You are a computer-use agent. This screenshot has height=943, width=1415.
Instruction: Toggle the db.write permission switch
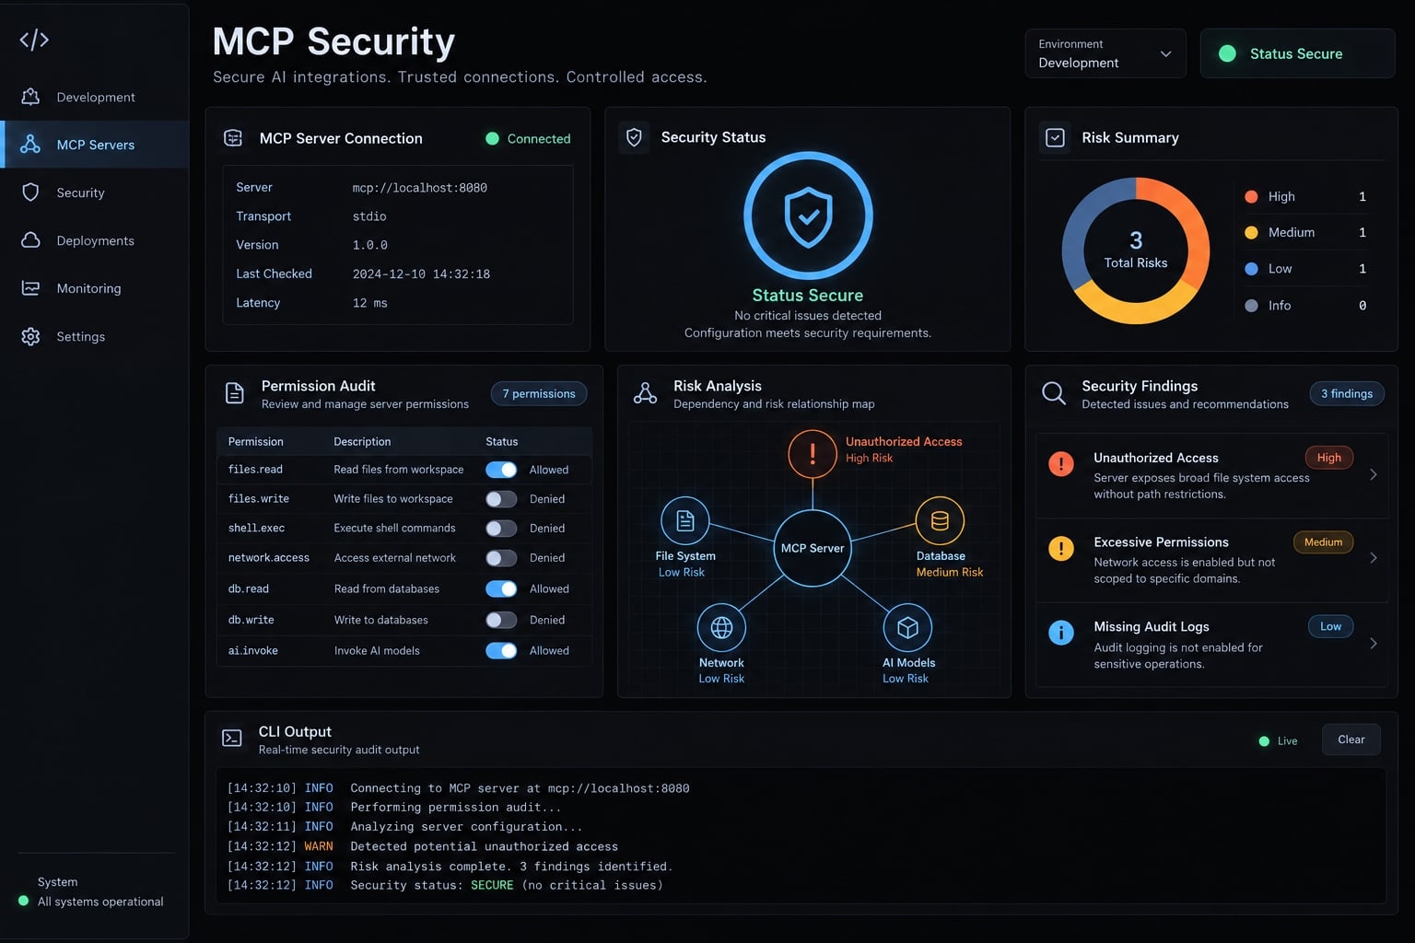tap(501, 620)
